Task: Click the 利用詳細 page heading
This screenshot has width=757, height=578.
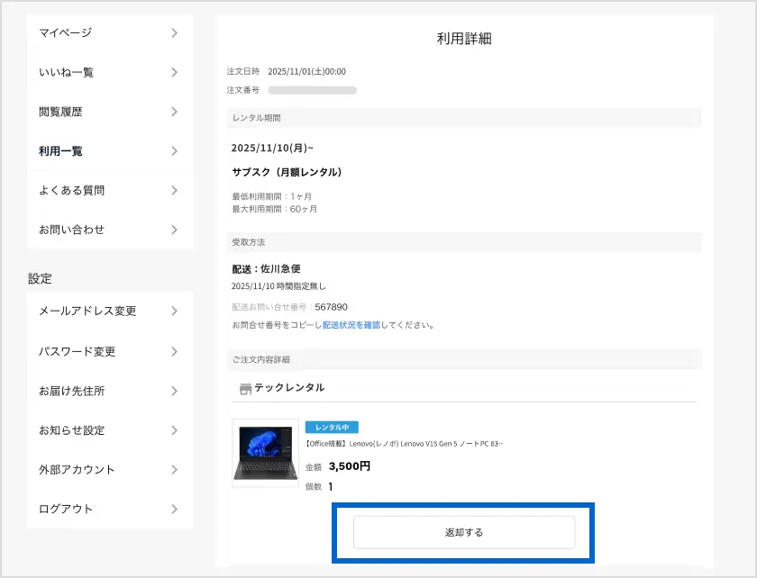Action: (x=464, y=39)
